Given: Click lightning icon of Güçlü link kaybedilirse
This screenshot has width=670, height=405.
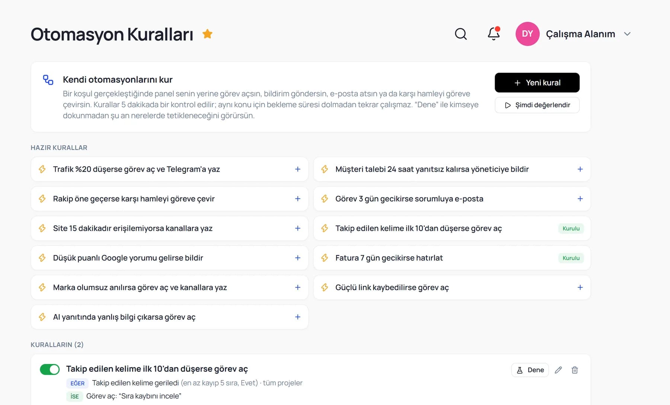Looking at the screenshot, I should [x=325, y=287].
